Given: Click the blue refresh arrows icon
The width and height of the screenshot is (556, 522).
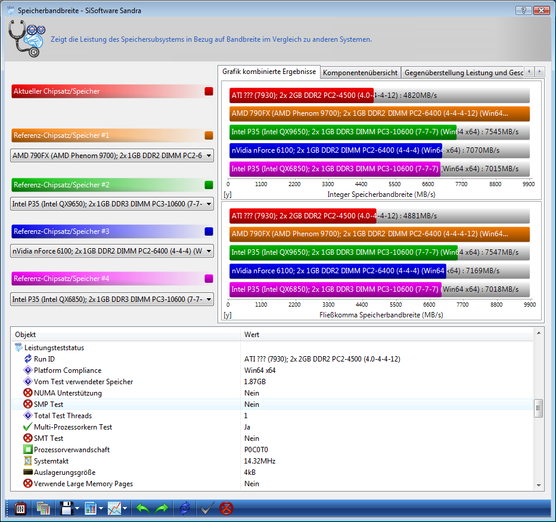Looking at the screenshot, I should click(185, 508).
